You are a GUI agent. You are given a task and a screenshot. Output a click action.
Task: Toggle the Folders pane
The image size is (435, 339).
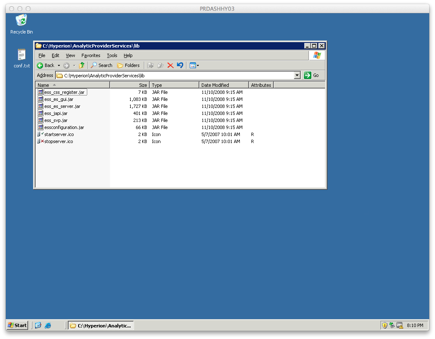pyautogui.click(x=128, y=65)
